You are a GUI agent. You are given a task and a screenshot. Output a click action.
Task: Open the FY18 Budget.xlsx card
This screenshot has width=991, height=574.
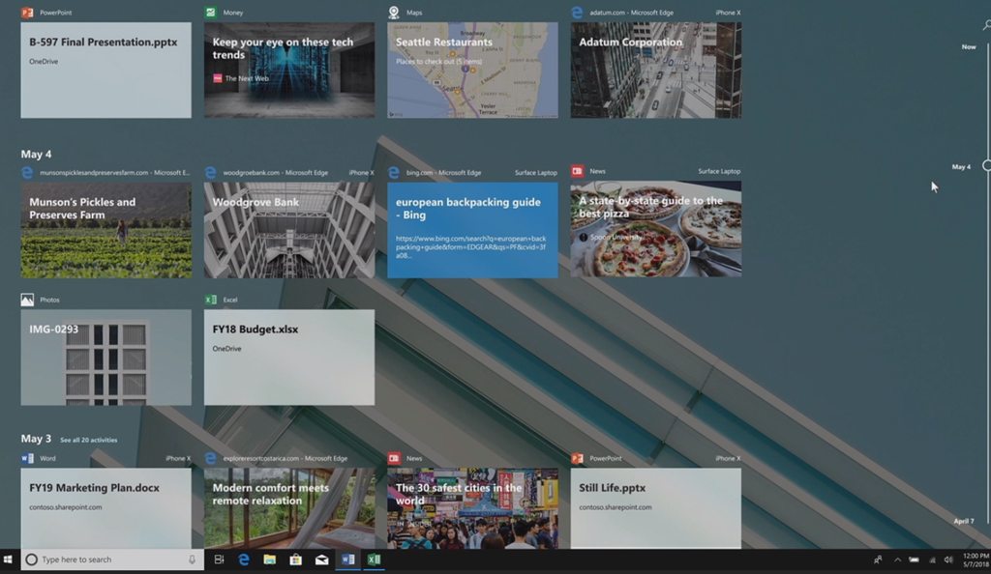(289, 357)
